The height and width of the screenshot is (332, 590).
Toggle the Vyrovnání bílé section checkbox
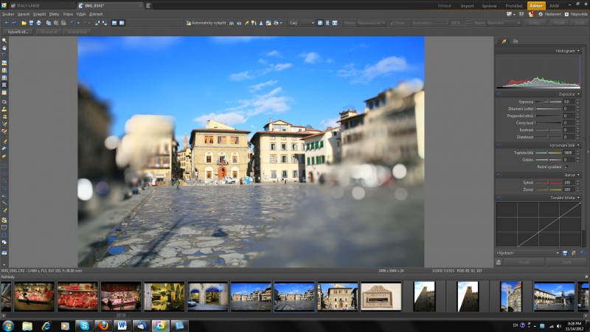pos(499,145)
